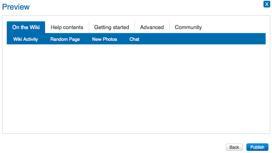Click blank header space beside Preview title
The image size is (272, 153).
(x=142, y=7)
